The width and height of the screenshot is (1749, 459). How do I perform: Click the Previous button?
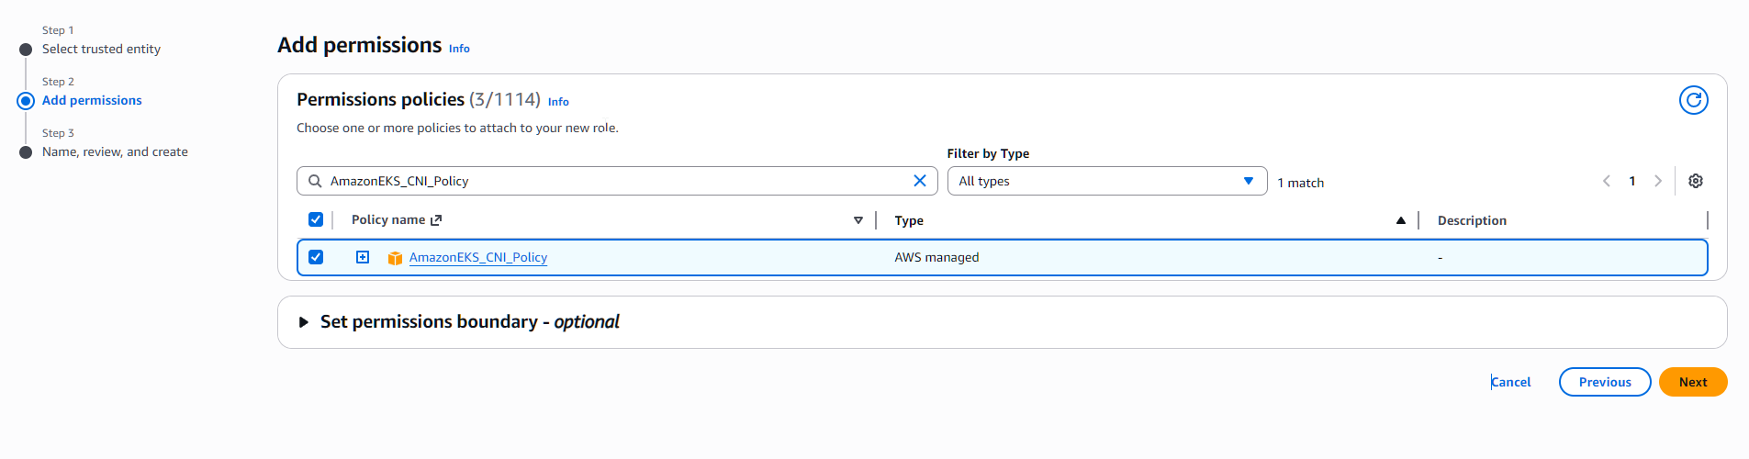1604,382
